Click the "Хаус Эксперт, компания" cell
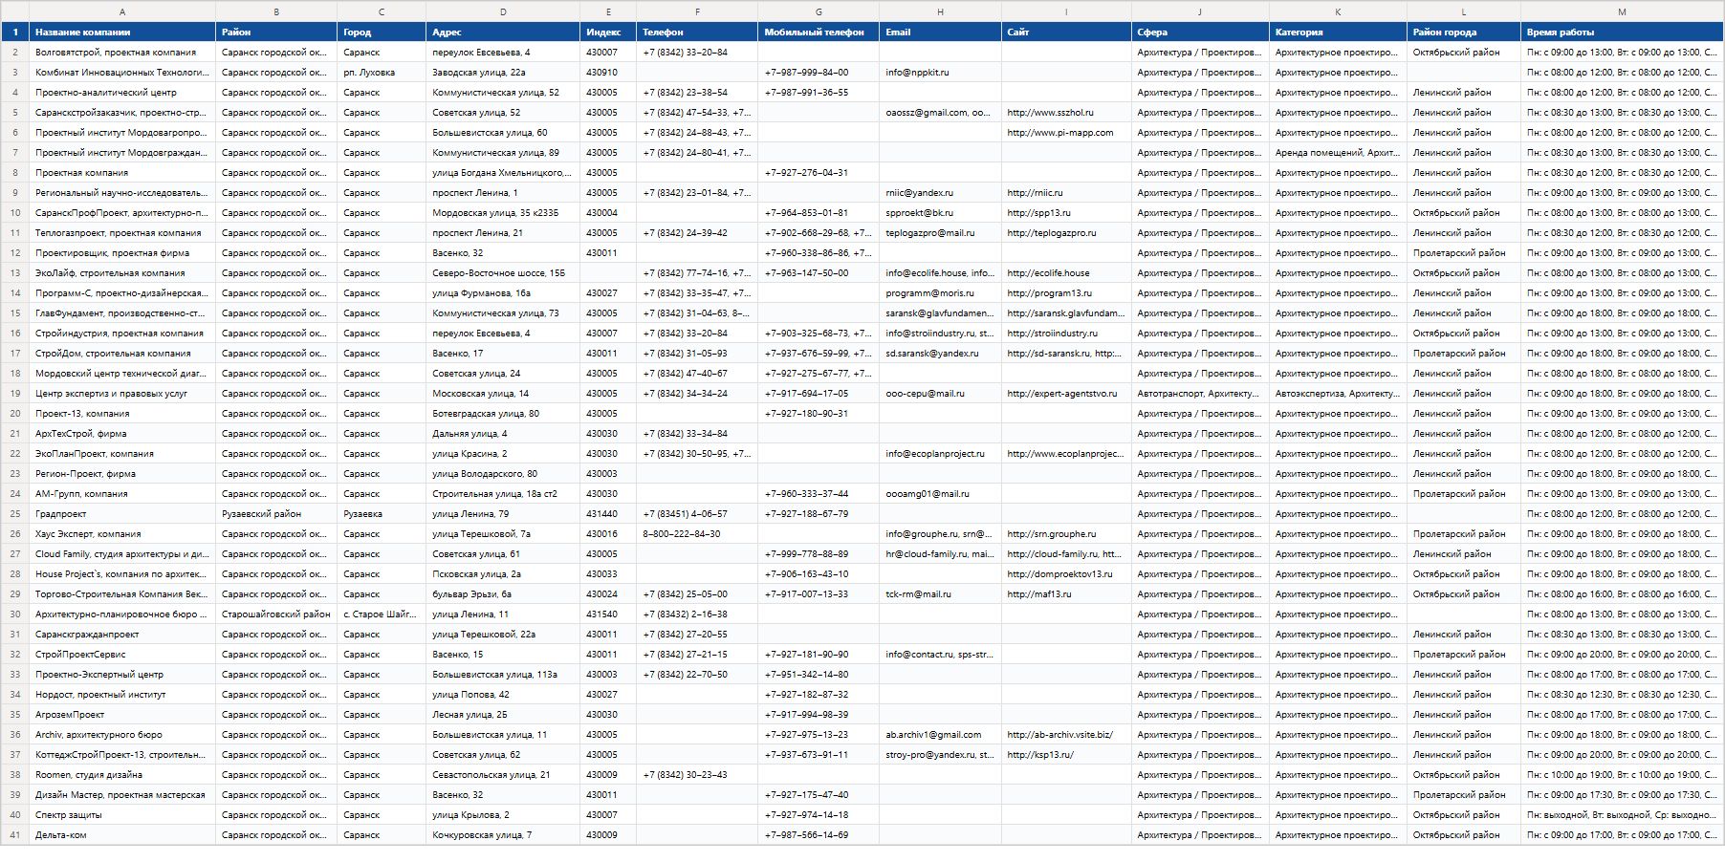This screenshot has height=862, width=1725. pyautogui.click(x=122, y=534)
